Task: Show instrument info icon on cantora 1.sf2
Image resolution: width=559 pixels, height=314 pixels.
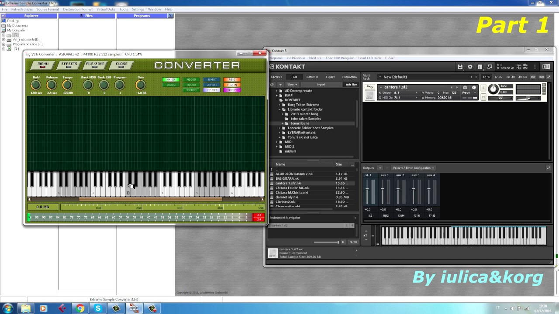Action: tap(474, 87)
